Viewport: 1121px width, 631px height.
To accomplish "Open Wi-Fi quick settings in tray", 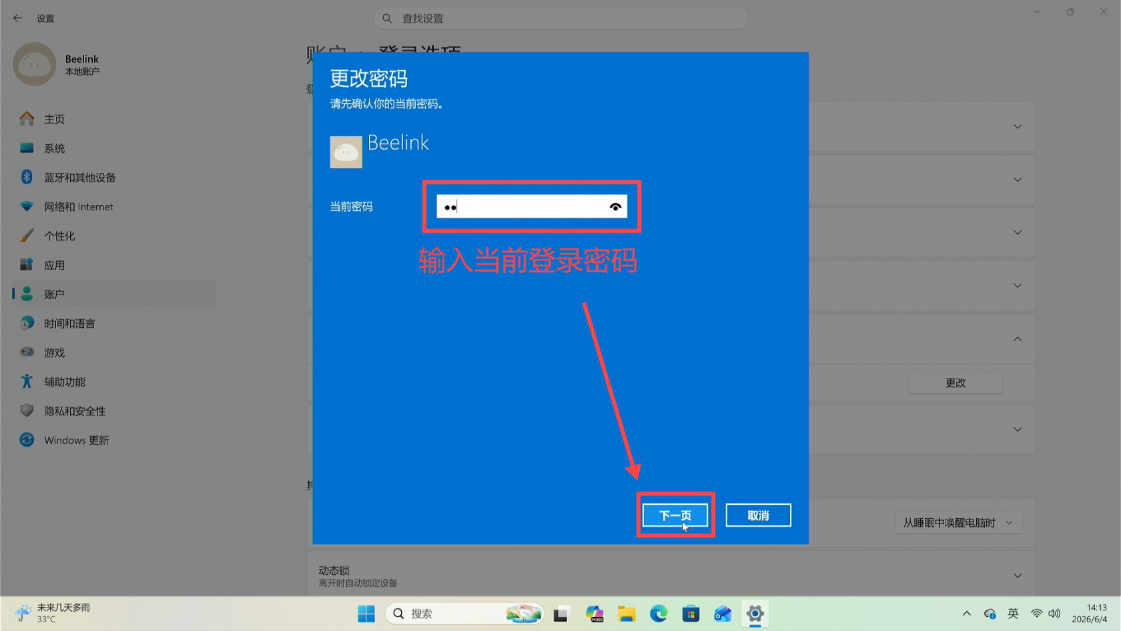I will pos(1036,614).
